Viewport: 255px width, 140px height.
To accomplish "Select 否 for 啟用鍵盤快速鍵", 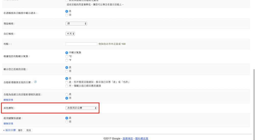I will tap(67, 122).
